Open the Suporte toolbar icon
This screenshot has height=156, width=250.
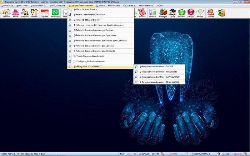(211, 13)
